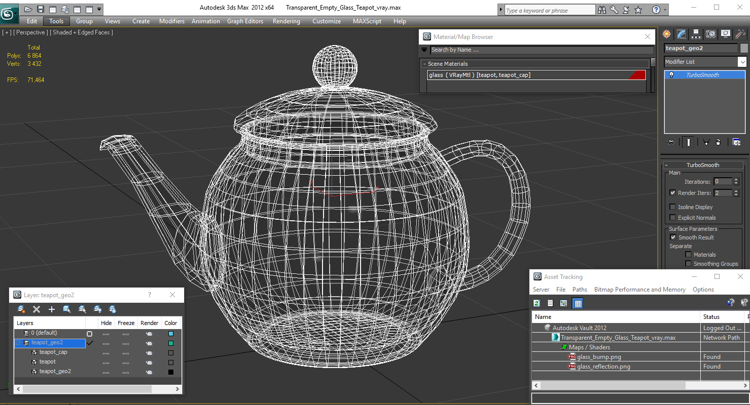Open the Modifiers menu
Image resolution: width=750 pixels, height=405 pixels.
172,21
